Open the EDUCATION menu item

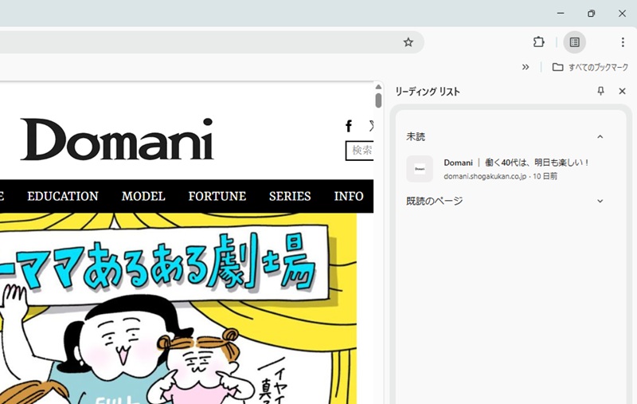pos(63,196)
